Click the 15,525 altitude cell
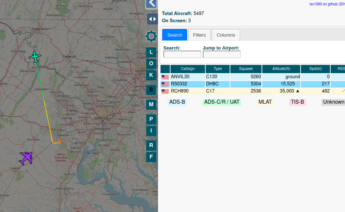The width and height of the screenshot is (345, 212). (281, 84)
